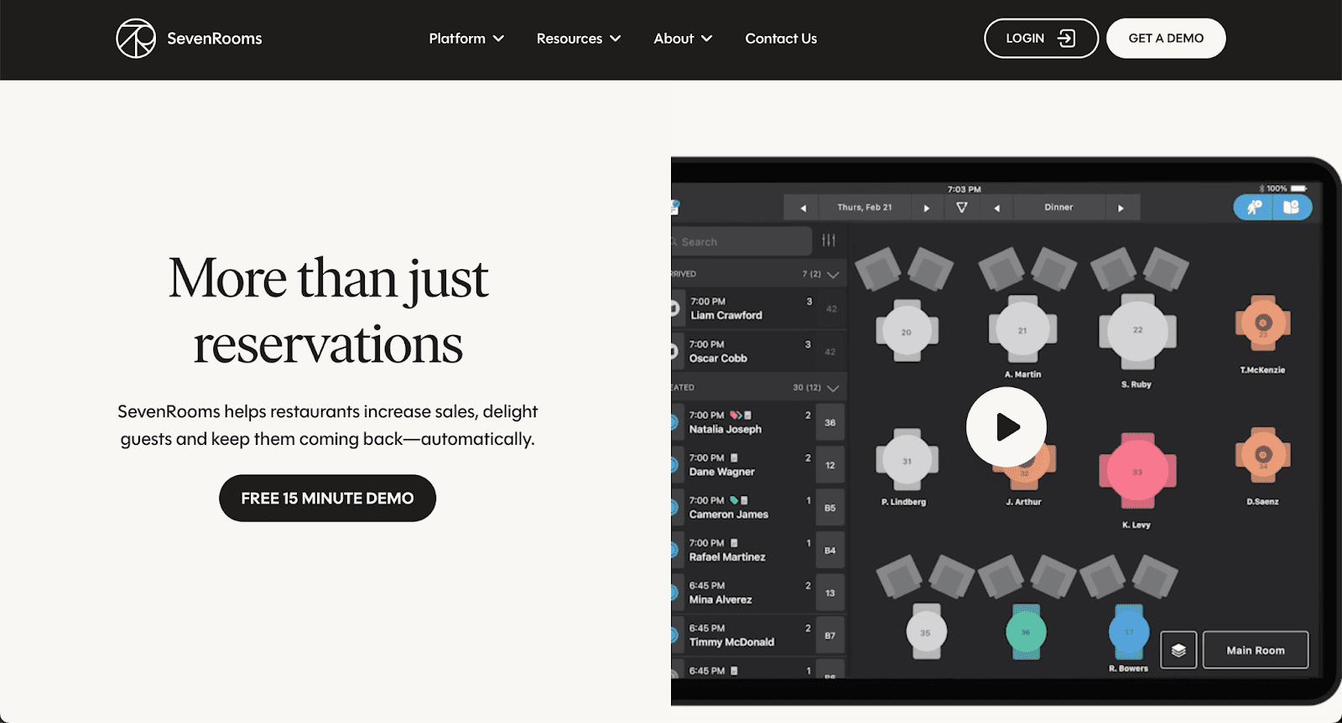Play the product demo video

coord(1006,427)
